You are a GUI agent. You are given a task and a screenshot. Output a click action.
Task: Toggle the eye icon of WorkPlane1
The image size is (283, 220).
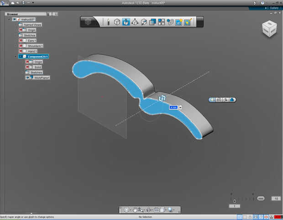pyautogui.click(x=27, y=78)
